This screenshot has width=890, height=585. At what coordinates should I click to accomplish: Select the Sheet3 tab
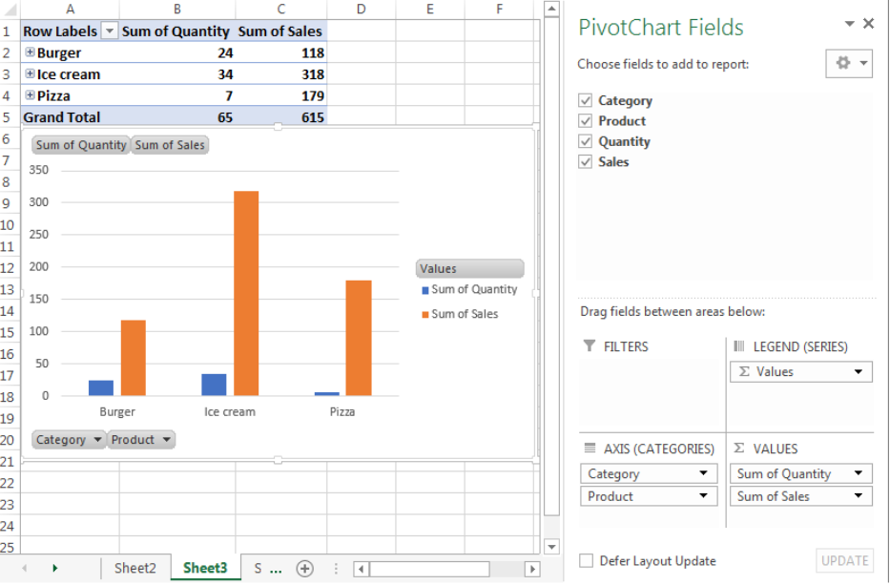(x=204, y=568)
